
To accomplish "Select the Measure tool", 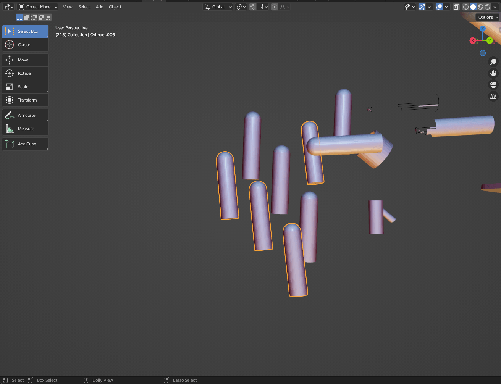I will coord(25,129).
